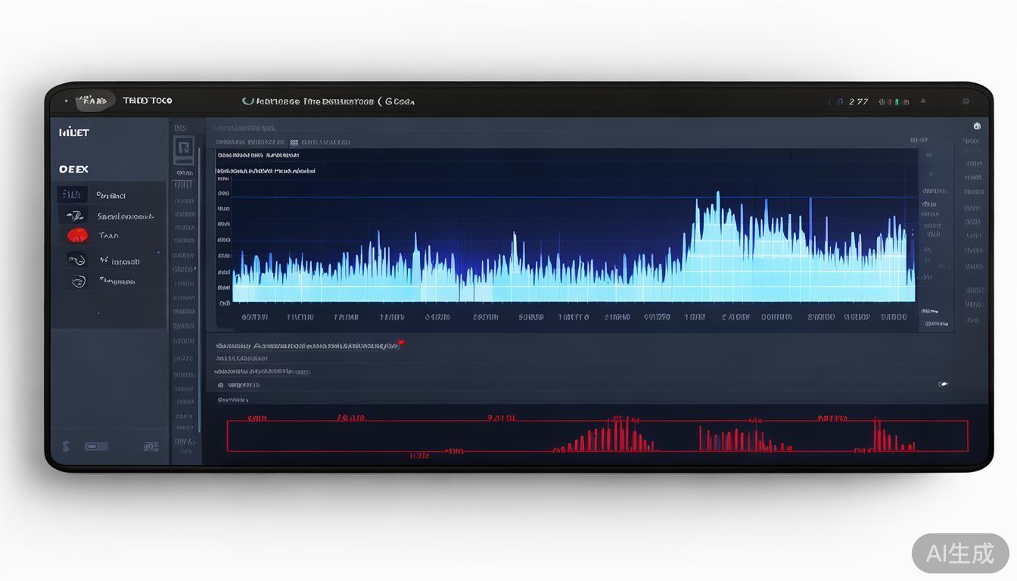This screenshot has width=1017, height=581.
Task: Click the round icon at far right of top bar
Action: pos(966,101)
